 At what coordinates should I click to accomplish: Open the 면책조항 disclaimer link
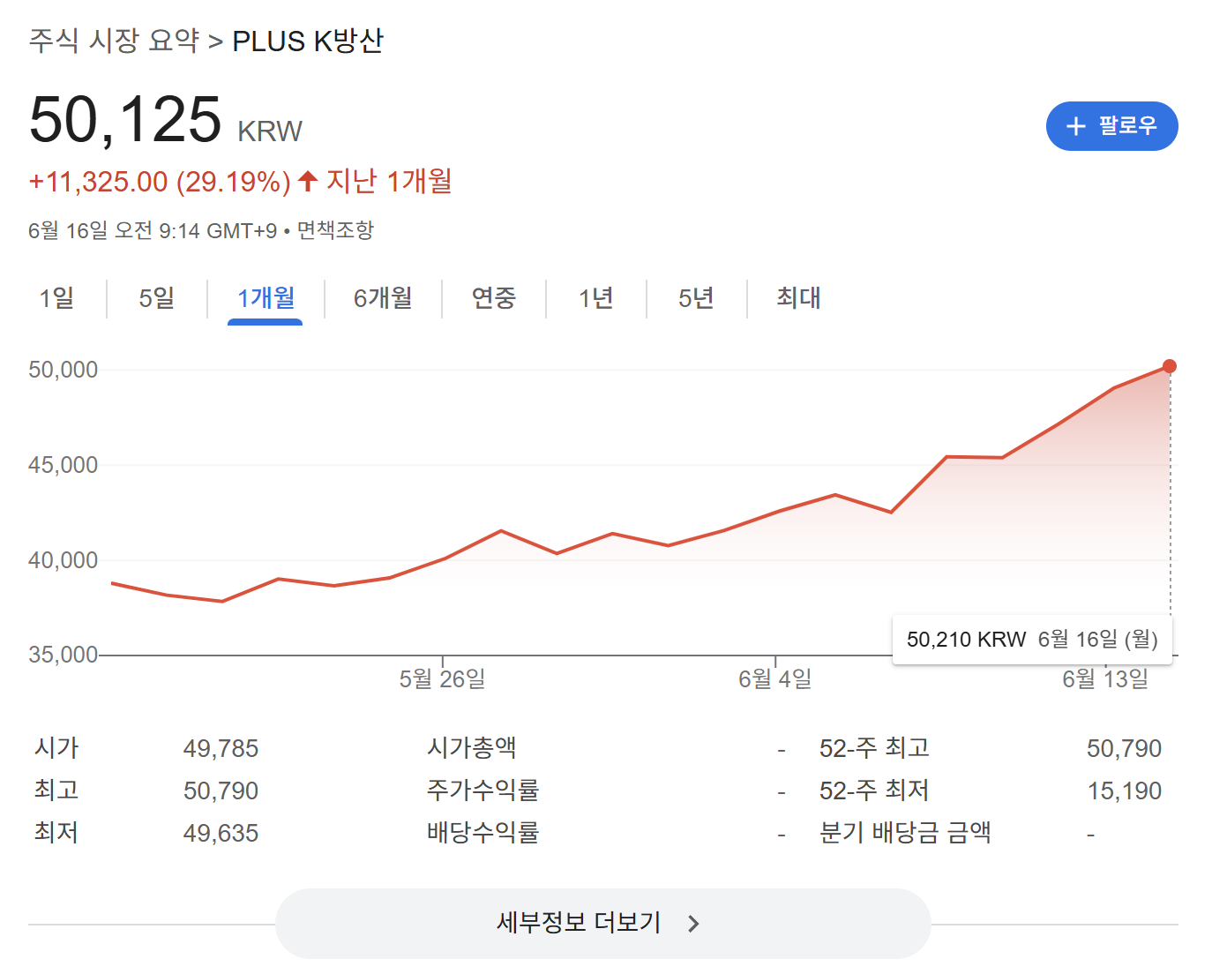[x=335, y=230]
